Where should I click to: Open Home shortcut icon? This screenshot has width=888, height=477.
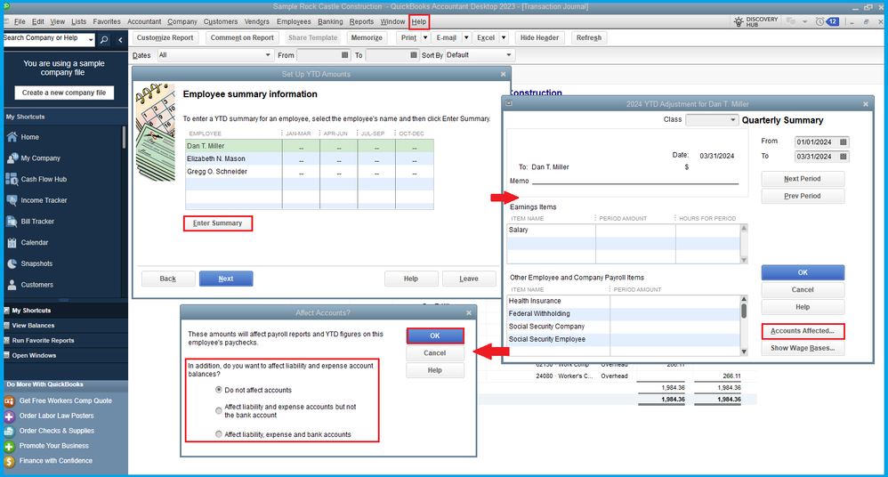point(12,137)
